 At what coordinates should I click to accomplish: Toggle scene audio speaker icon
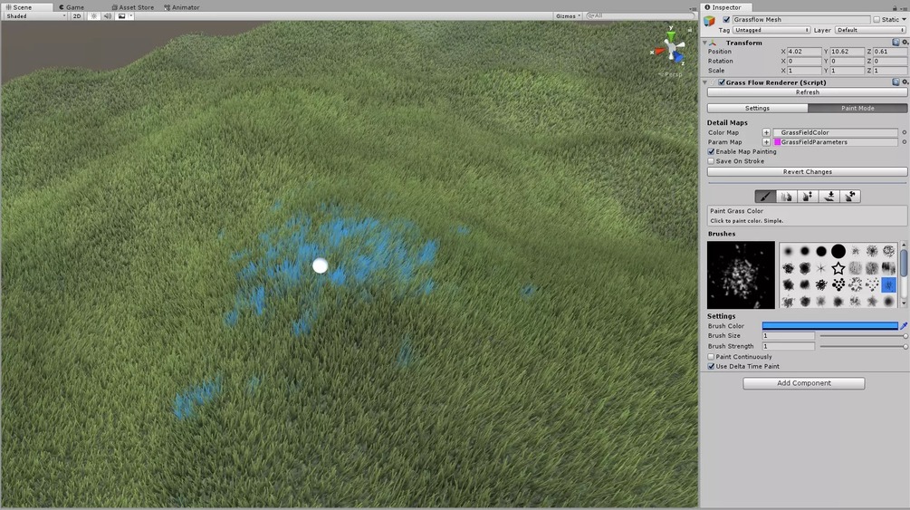[108, 16]
